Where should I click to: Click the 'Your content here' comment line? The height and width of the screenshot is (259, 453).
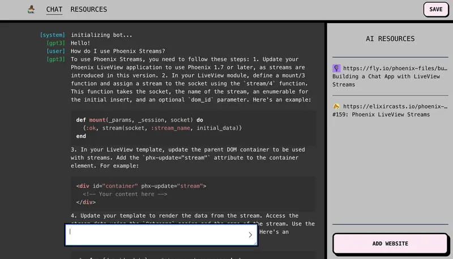(125, 194)
